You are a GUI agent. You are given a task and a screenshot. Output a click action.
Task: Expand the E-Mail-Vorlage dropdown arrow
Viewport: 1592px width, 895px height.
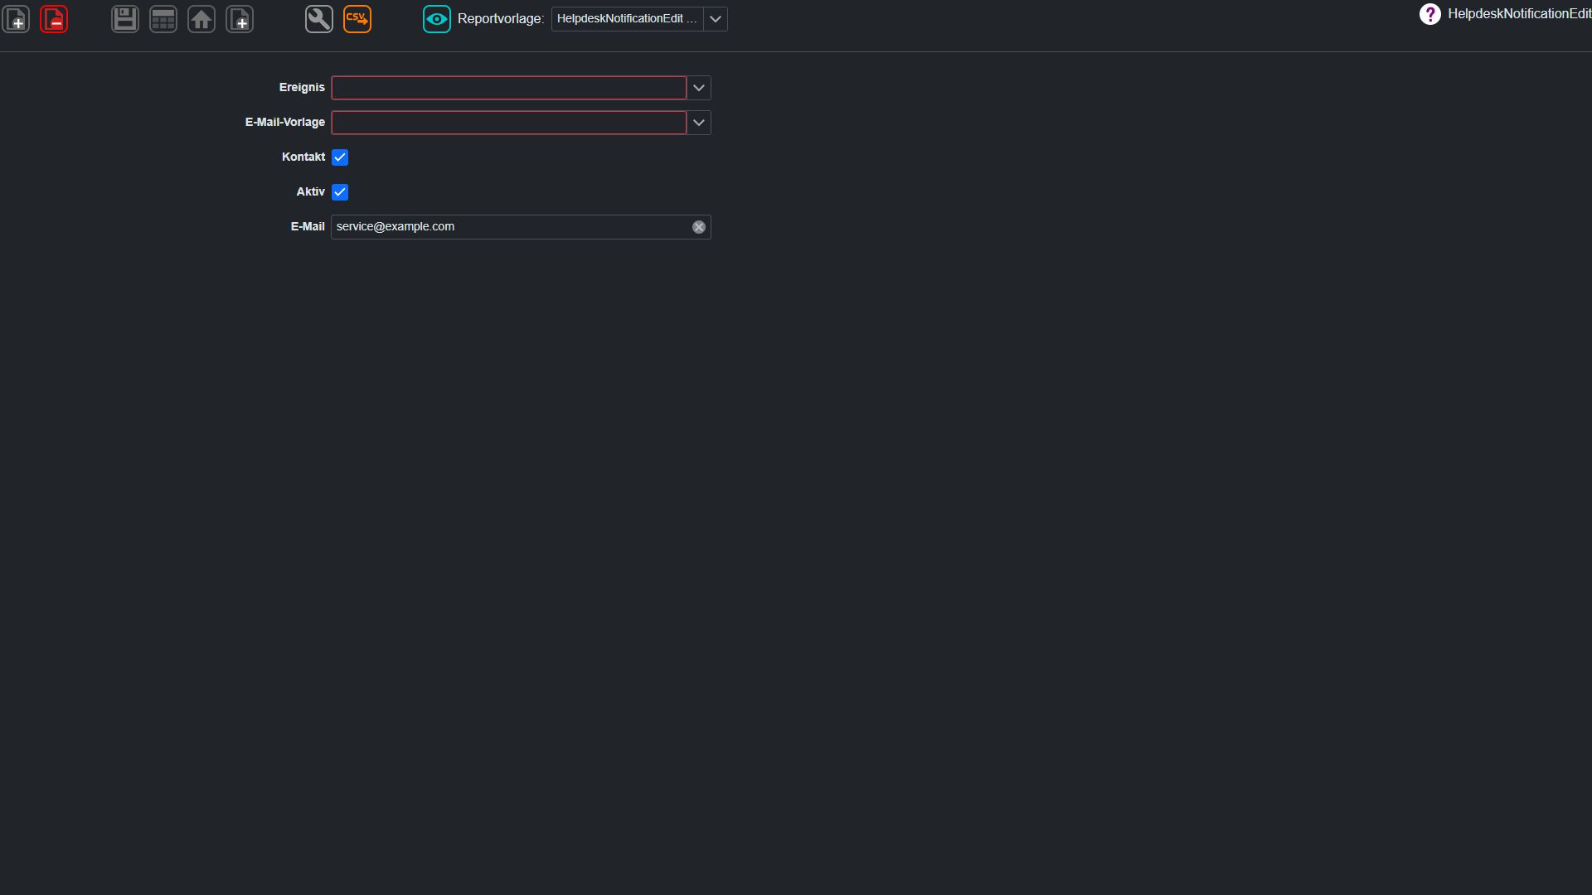tap(699, 123)
